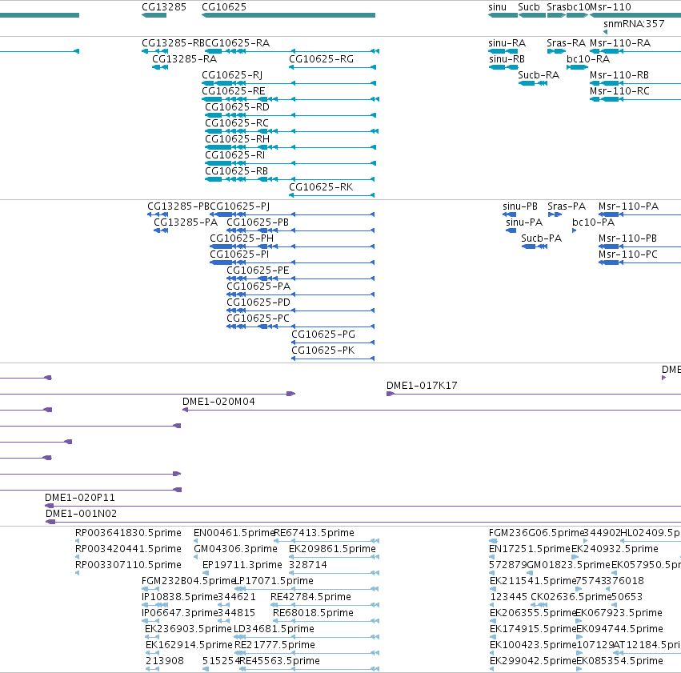The image size is (681, 673).
Task: Click protein sinu-PB
Action: (520, 206)
